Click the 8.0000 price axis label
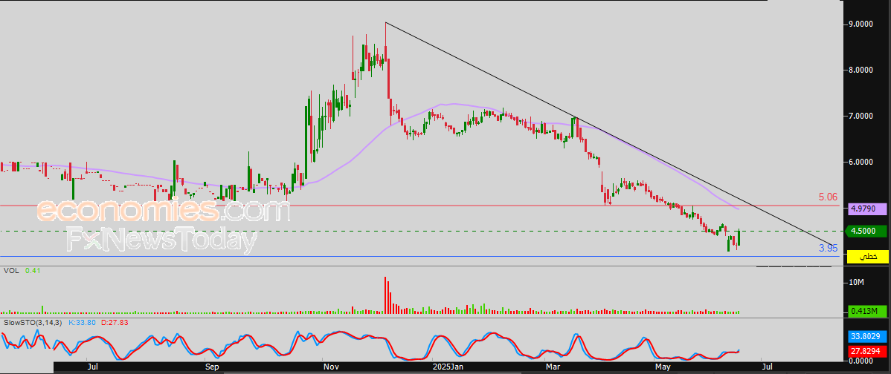891x374 pixels. click(x=861, y=70)
